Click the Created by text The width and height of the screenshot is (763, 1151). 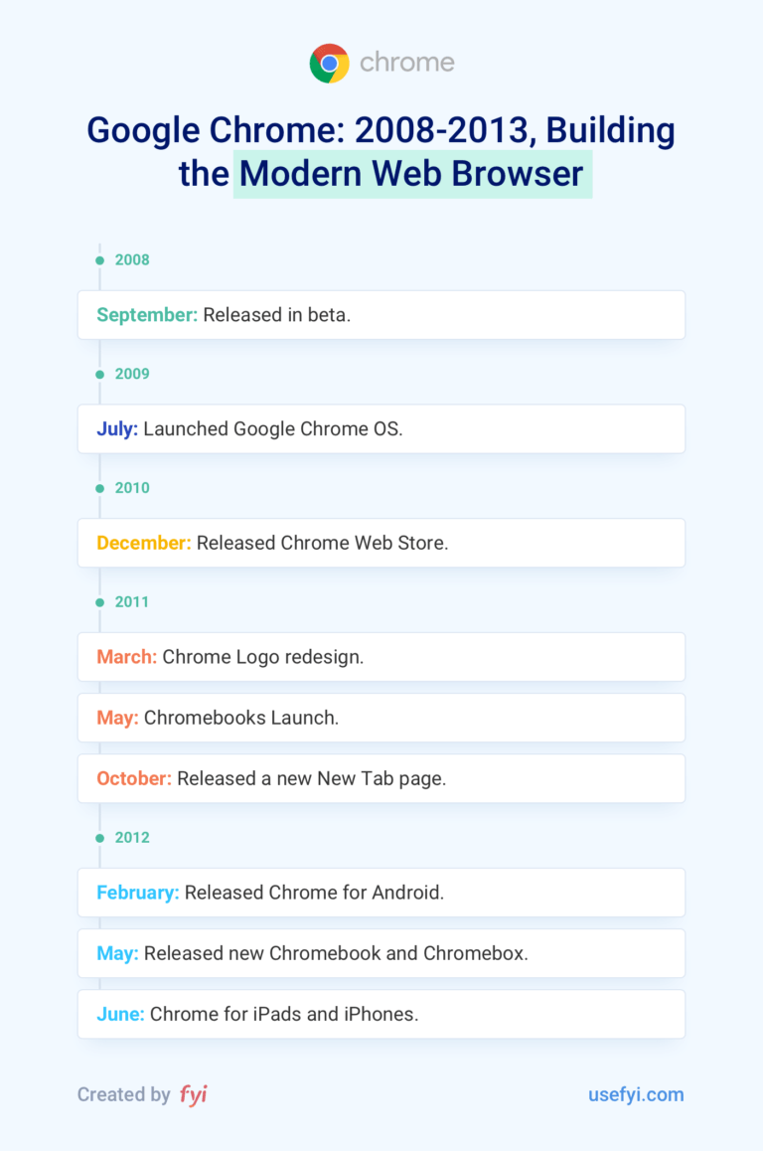[x=124, y=1094]
